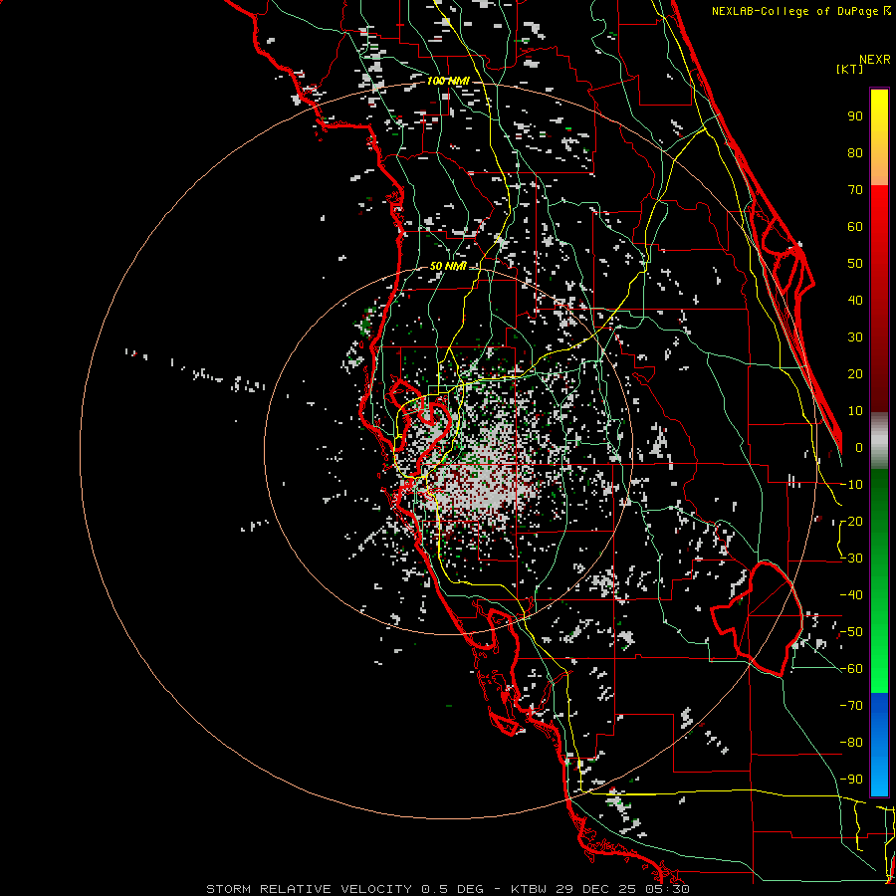Click the 40 value on velocity scale
Image resolution: width=896 pixels, height=896 pixels.
pos(855,301)
